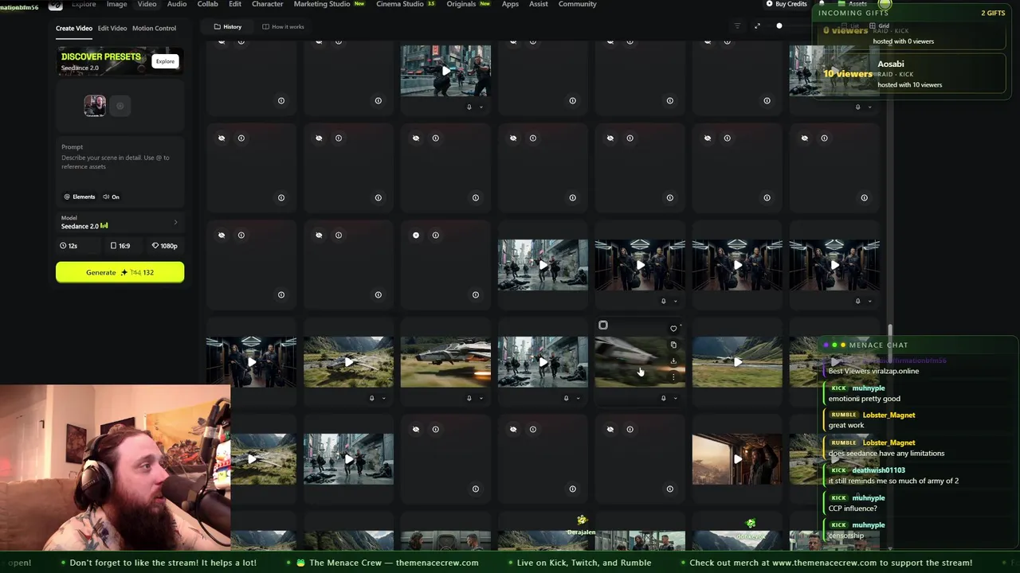
Task: Click the filter icon in the History toolbar
Action: (x=737, y=26)
